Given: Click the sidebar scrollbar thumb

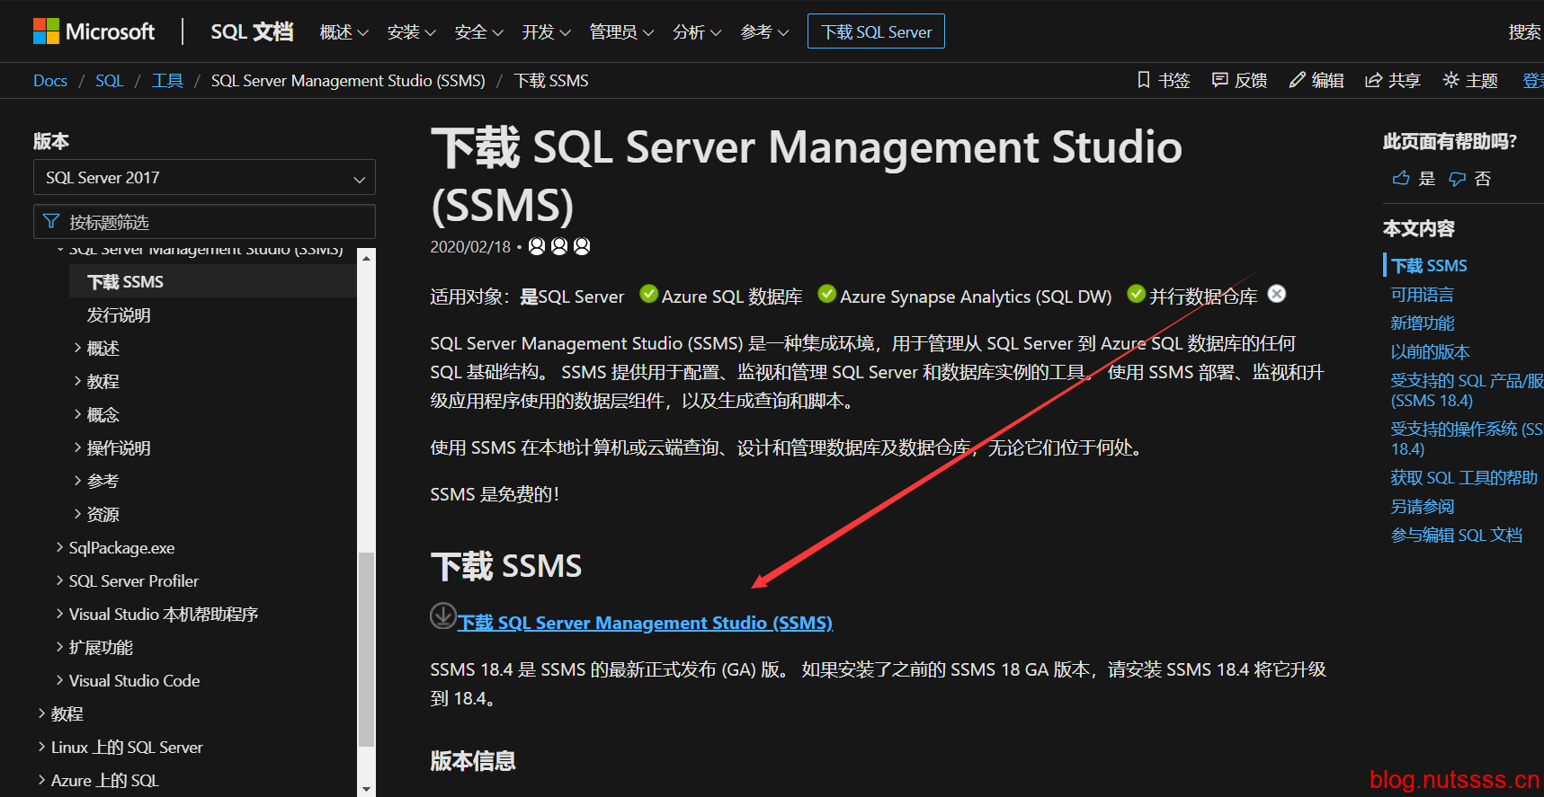Looking at the screenshot, I should 366,649.
